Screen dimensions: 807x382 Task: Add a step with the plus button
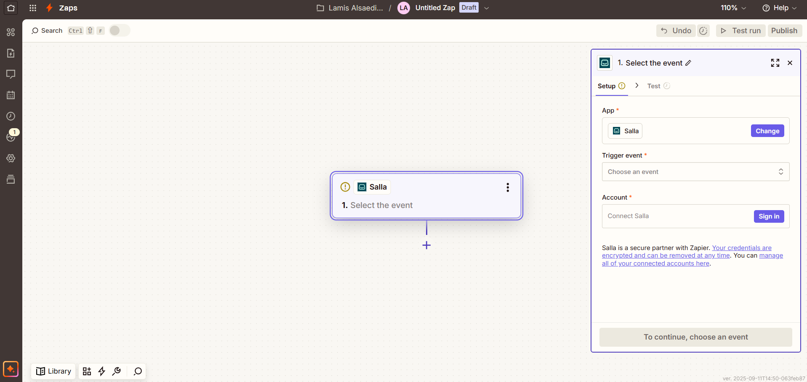[x=426, y=245]
